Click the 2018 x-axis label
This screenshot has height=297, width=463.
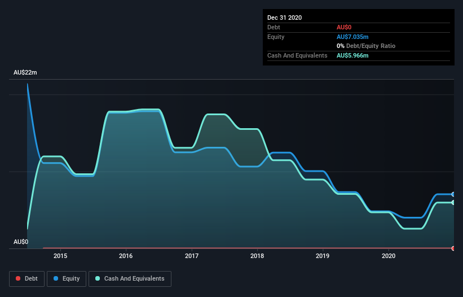[x=257, y=256]
